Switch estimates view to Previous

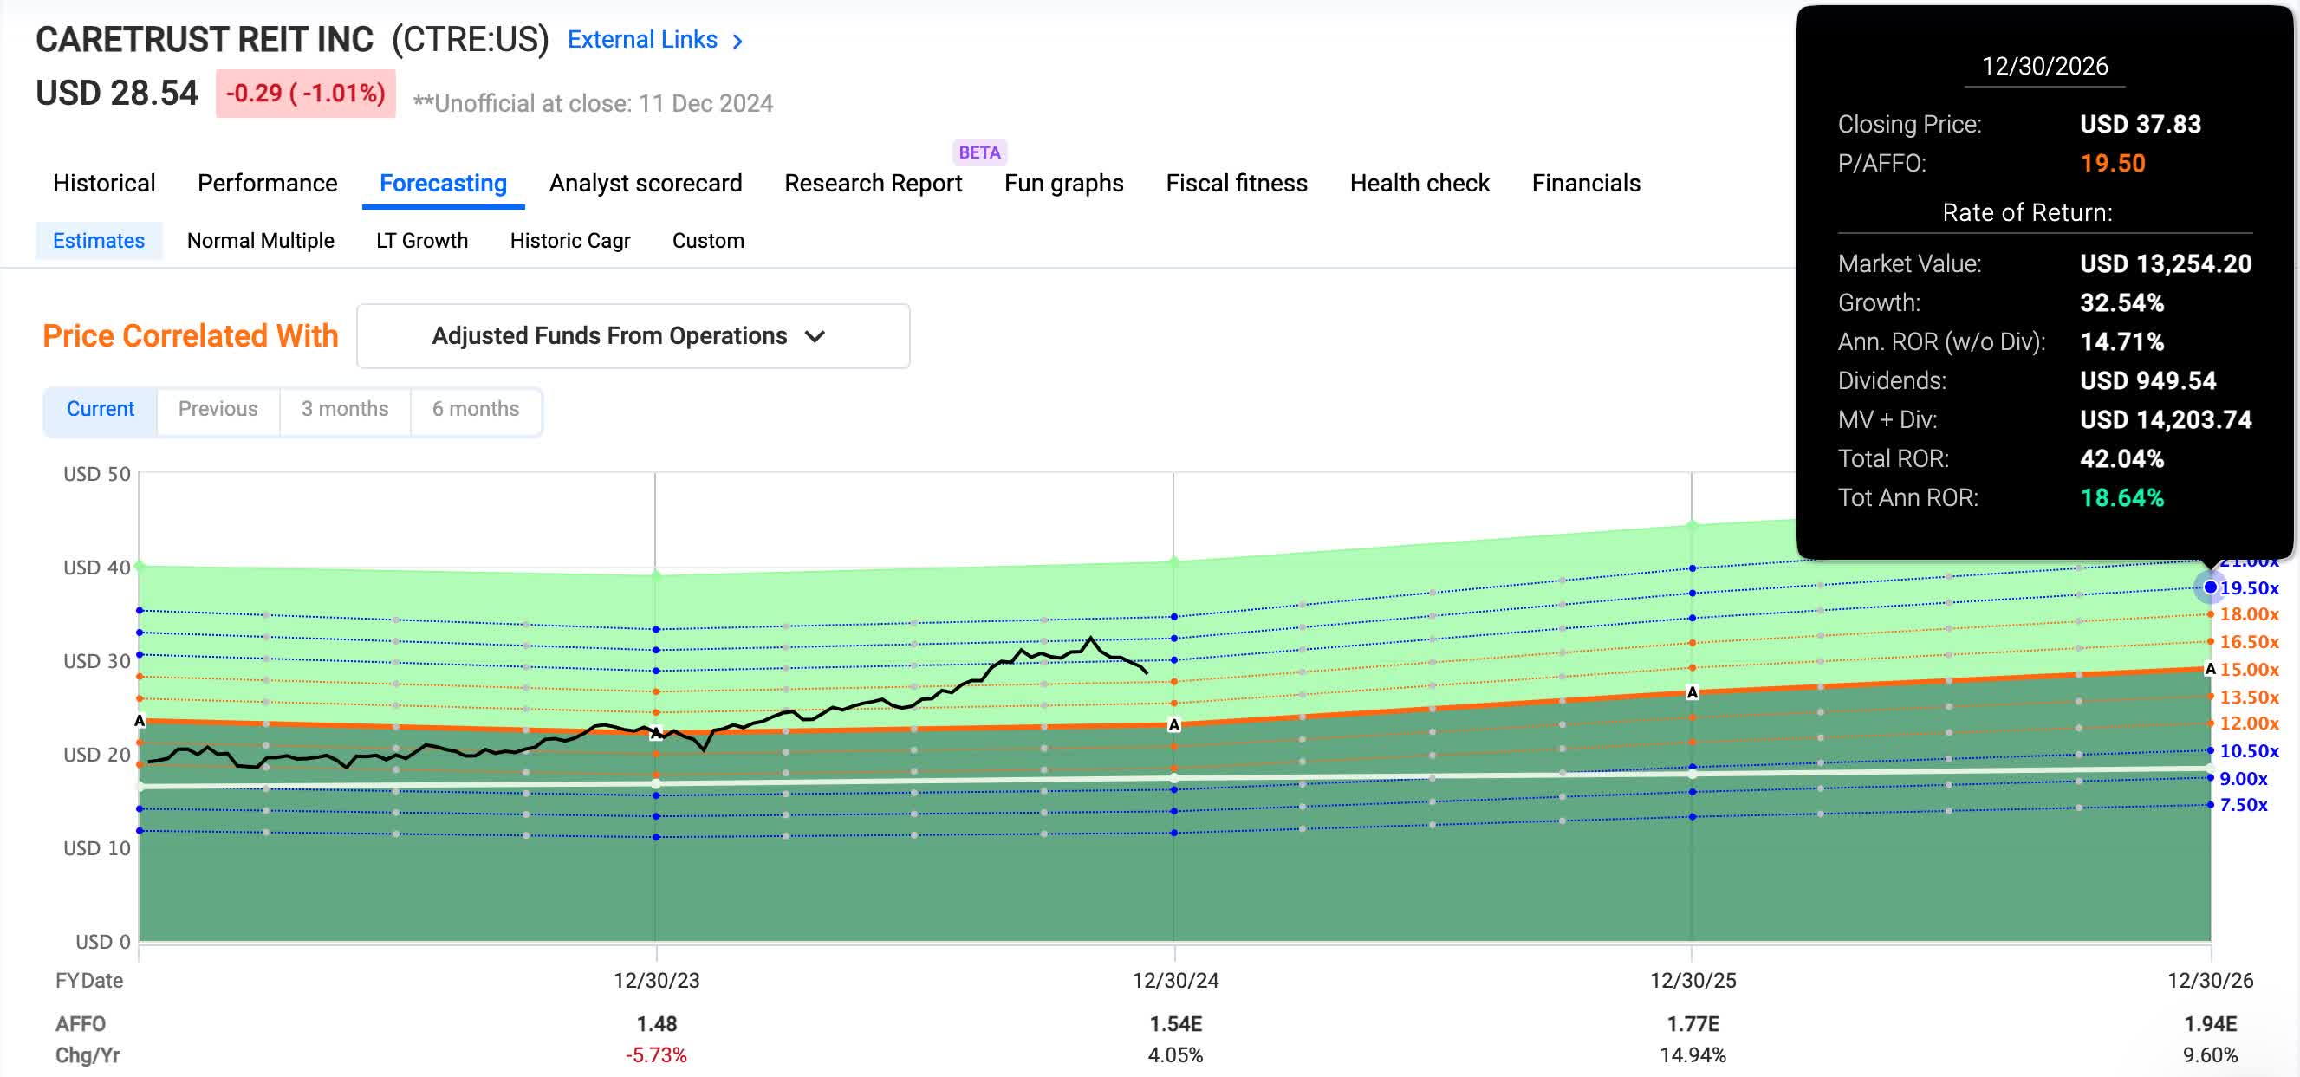coord(218,409)
